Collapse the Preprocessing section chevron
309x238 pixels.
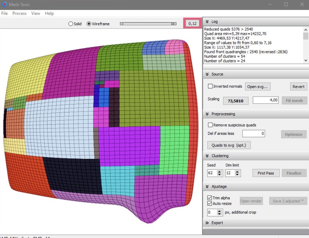[207, 114]
